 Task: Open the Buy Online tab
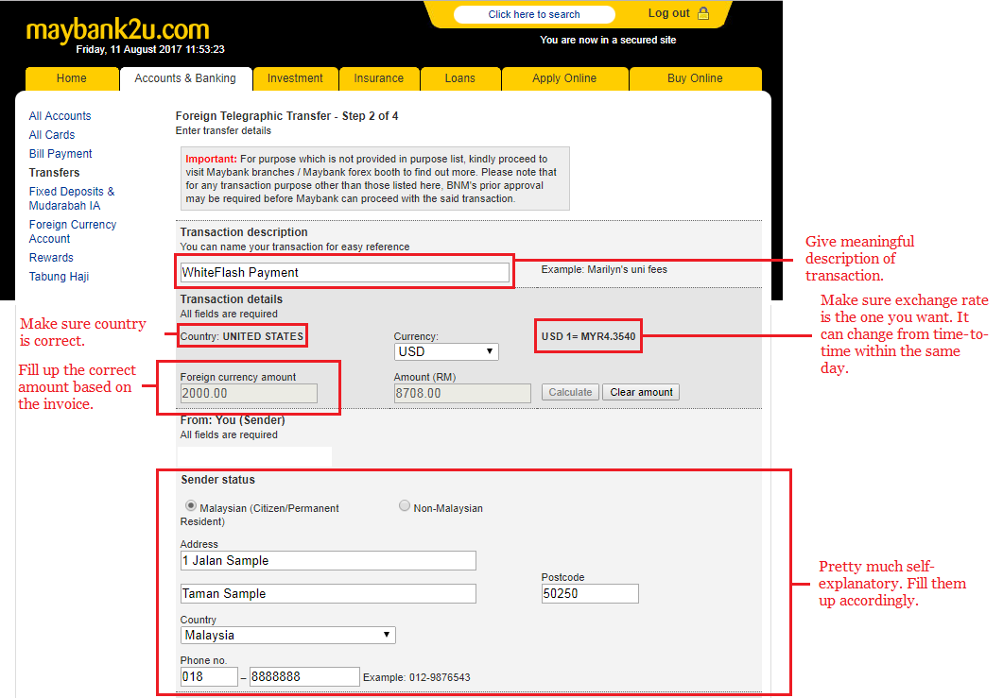click(695, 78)
